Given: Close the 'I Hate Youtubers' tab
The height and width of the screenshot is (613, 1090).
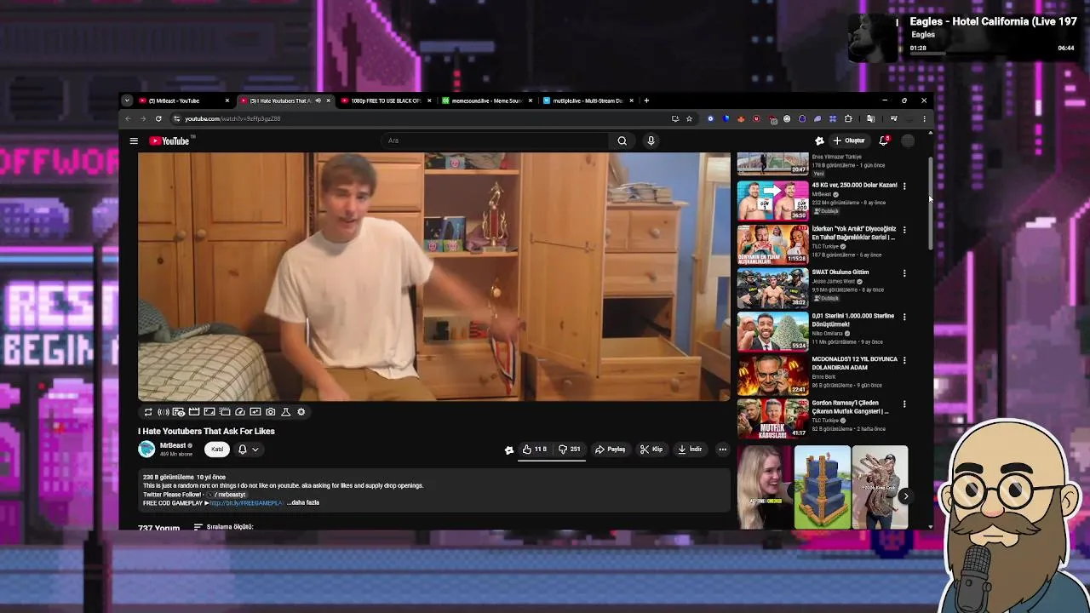Looking at the screenshot, I should pyautogui.click(x=328, y=100).
